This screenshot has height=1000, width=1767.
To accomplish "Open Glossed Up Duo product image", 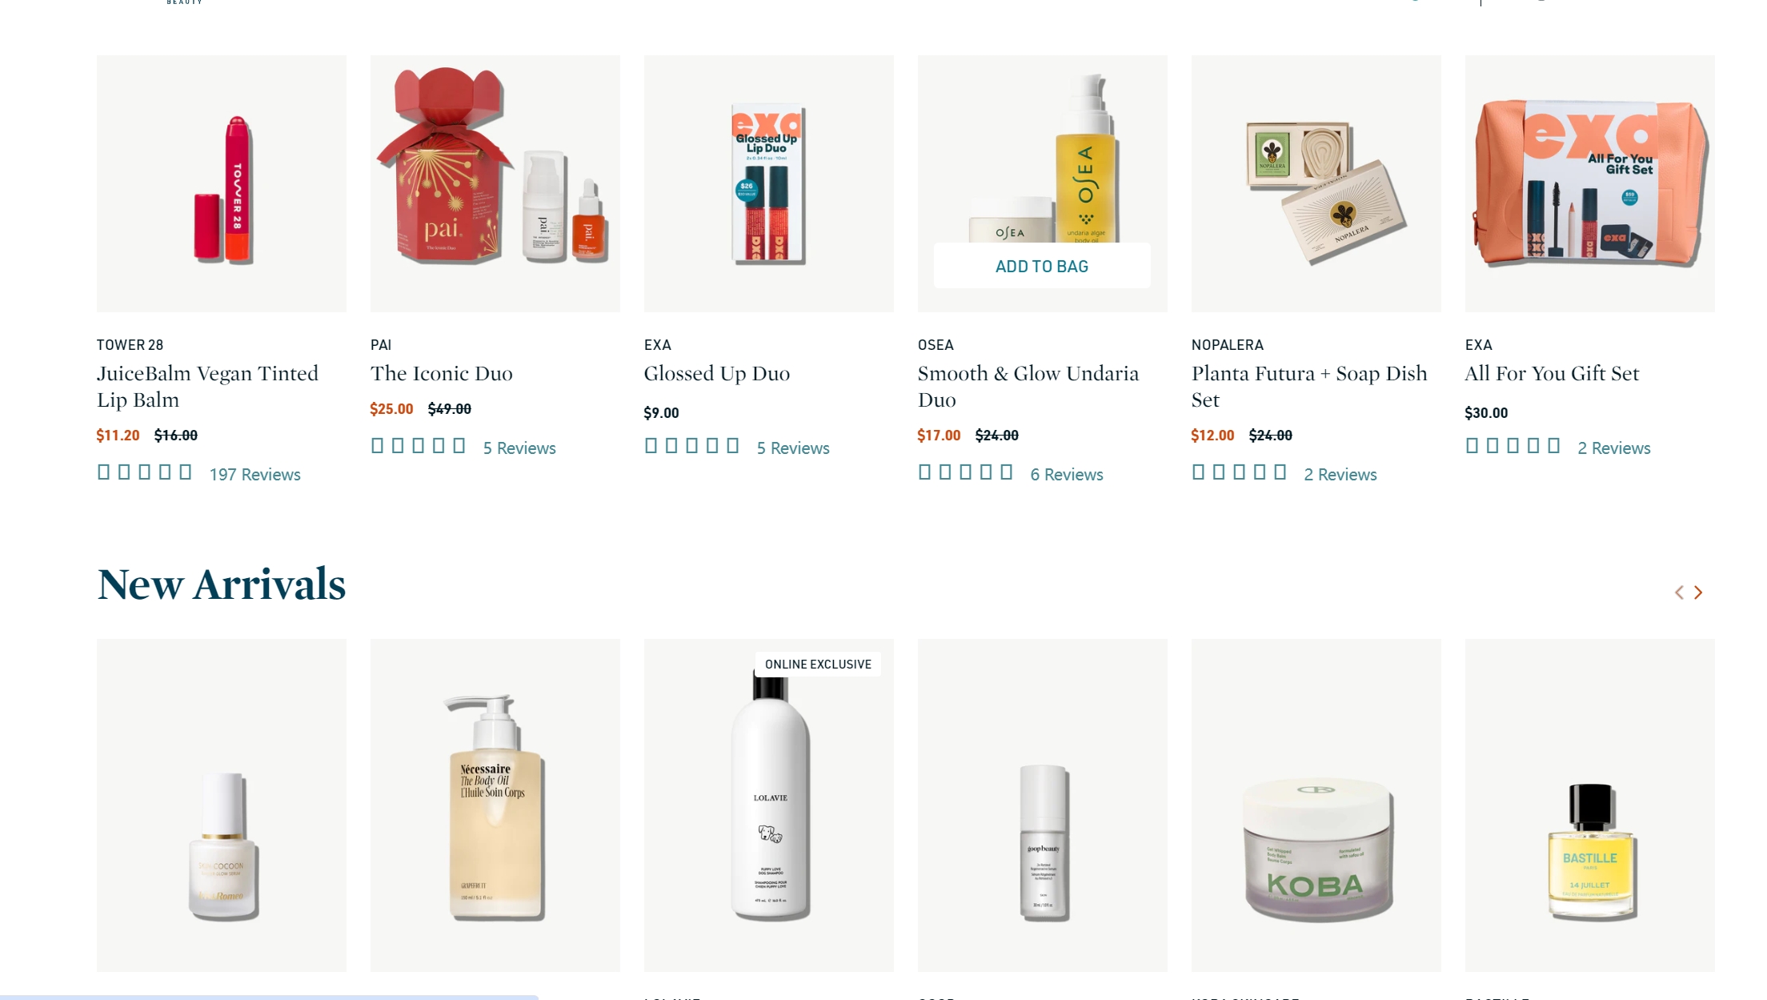I will tap(768, 183).
